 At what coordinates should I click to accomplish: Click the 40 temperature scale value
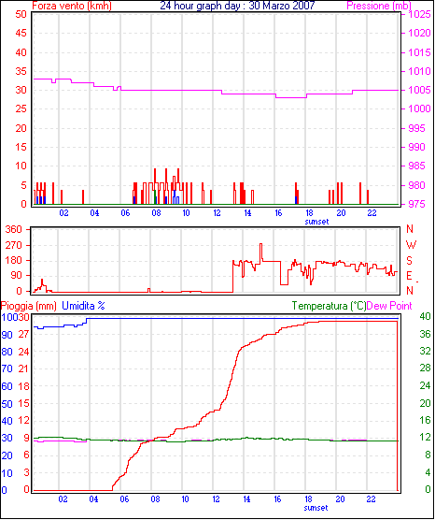pyautogui.click(x=425, y=316)
